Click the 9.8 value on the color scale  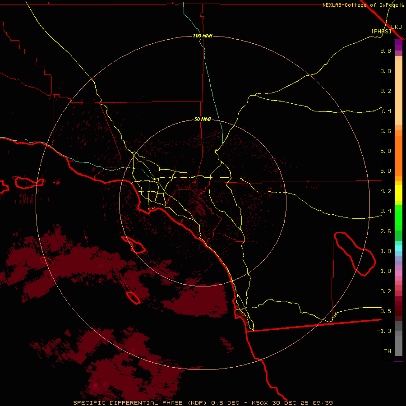pyautogui.click(x=386, y=51)
